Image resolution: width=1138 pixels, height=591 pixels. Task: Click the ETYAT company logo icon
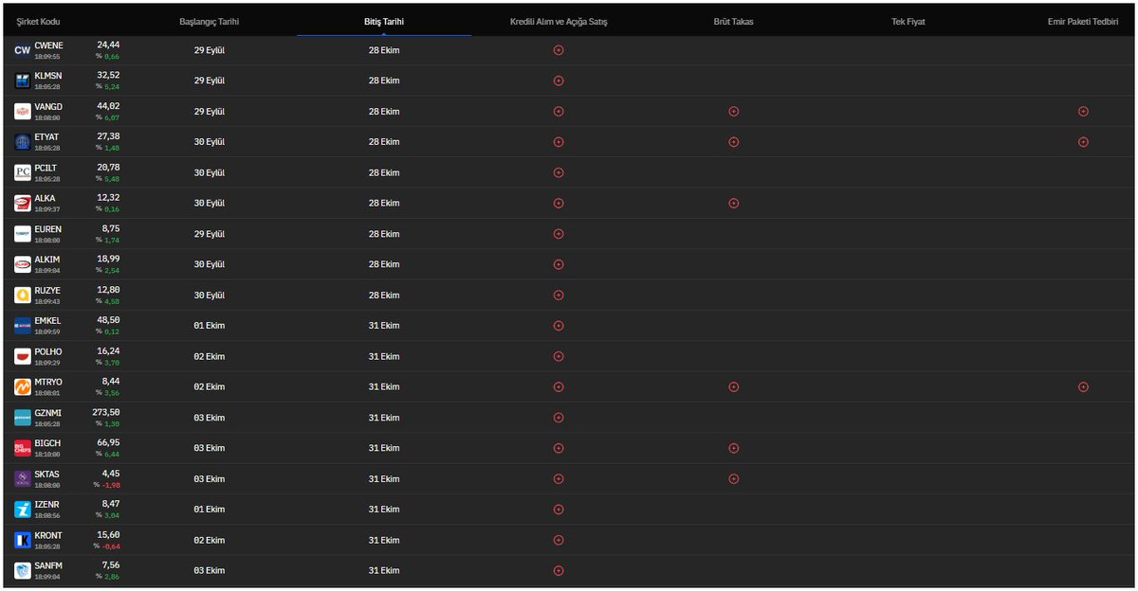tap(23, 142)
